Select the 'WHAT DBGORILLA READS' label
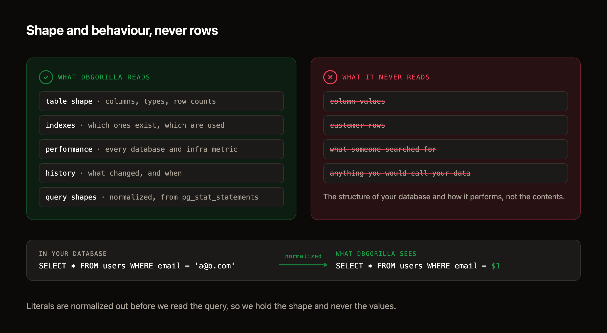The width and height of the screenshot is (607, 333). coord(104,77)
